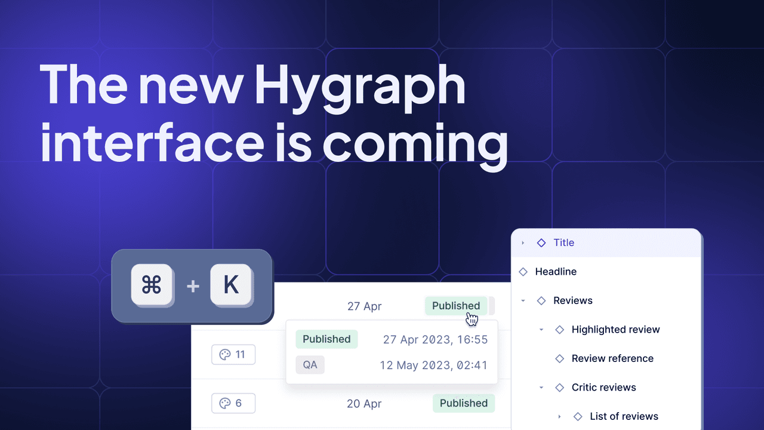Select the List of reviews row
The height and width of the screenshot is (430, 764).
(x=606, y=416)
